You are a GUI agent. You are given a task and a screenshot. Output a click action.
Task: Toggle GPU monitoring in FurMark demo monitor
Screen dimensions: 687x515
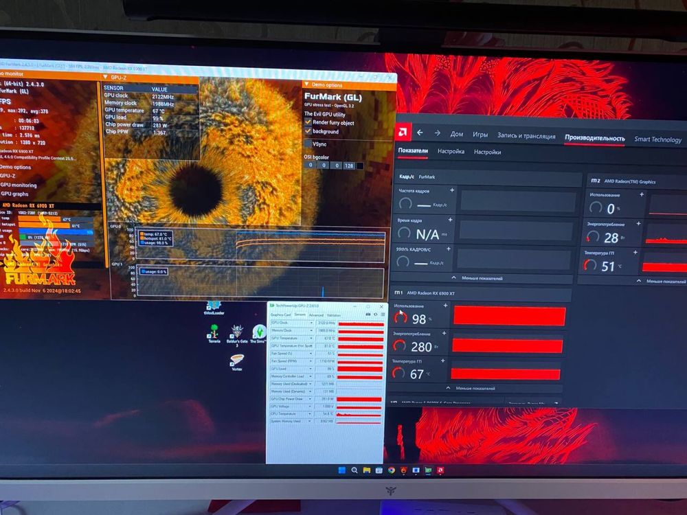[x=18, y=185]
